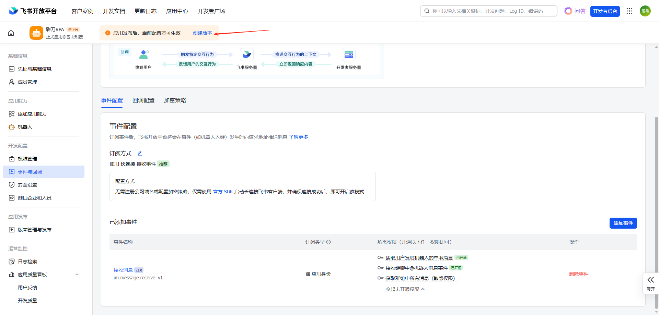
Task: Click the Feishu Open Platform logo
Action: [x=33, y=11]
